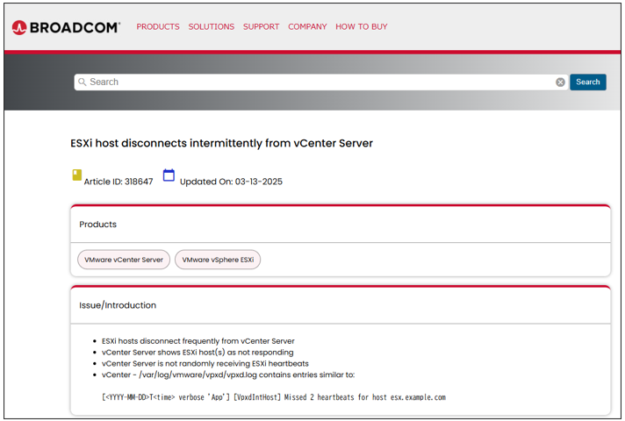
Task: Click the yellow Article ID book icon
Action: click(x=77, y=175)
